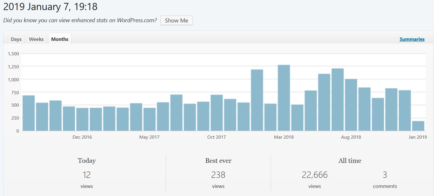The width and height of the screenshot is (434, 196).
Task: Click the "Dec 2016" axis label
Action: (82, 137)
